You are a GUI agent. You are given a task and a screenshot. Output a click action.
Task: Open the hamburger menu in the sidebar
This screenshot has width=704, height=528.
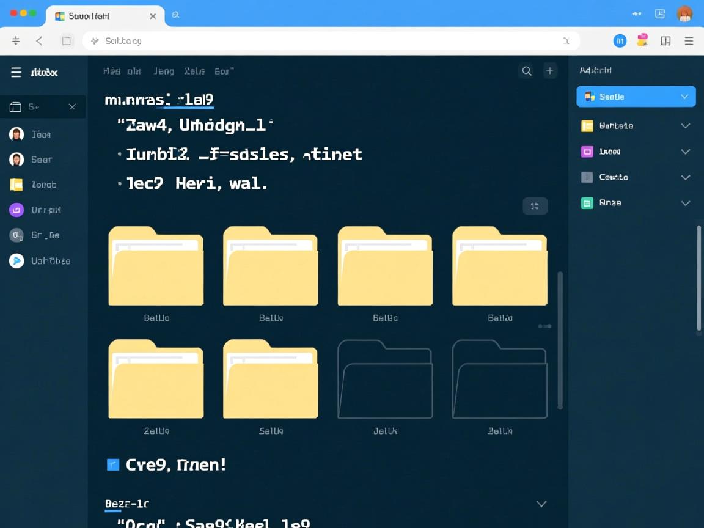pyautogui.click(x=16, y=71)
